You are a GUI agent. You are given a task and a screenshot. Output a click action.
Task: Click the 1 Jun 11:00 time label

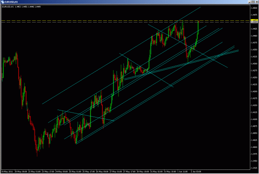[182, 172]
